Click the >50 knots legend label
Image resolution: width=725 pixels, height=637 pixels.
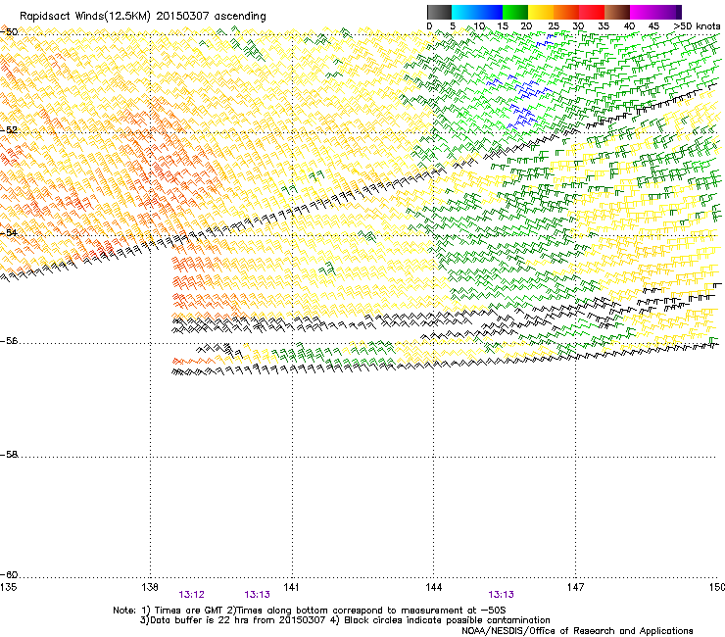pos(697,26)
